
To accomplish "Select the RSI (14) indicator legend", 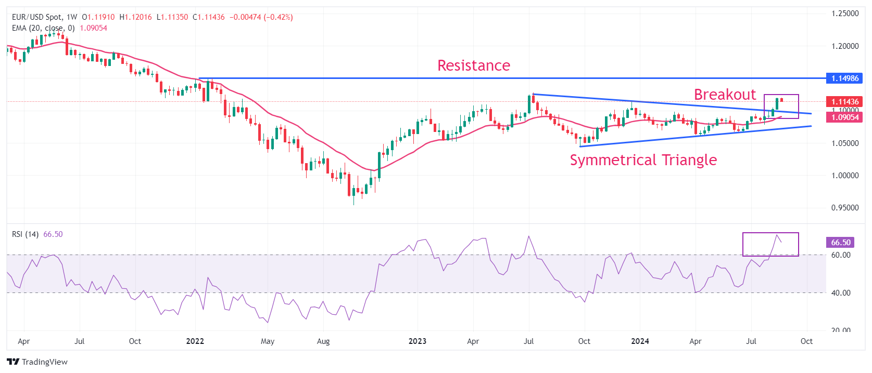I will point(25,234).
